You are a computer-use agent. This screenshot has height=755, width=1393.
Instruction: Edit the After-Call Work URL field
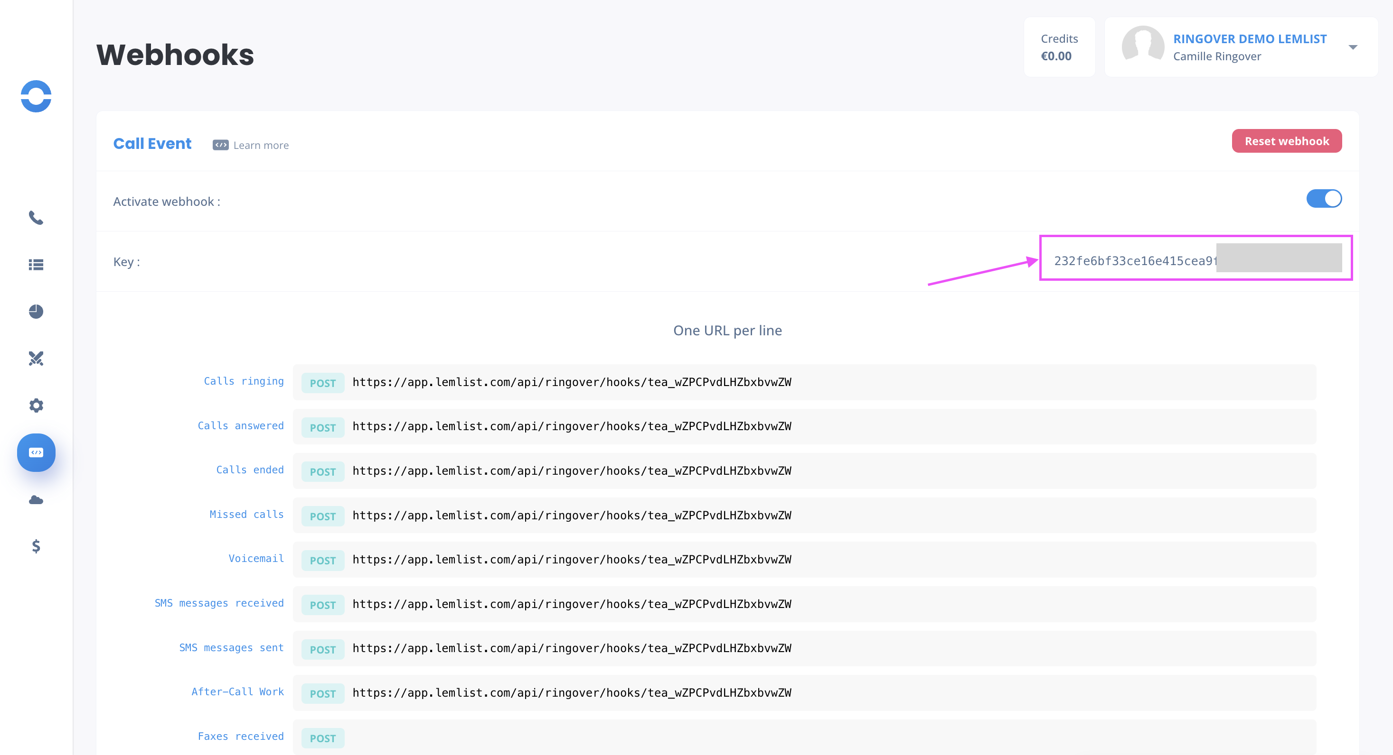pos(804,693)
